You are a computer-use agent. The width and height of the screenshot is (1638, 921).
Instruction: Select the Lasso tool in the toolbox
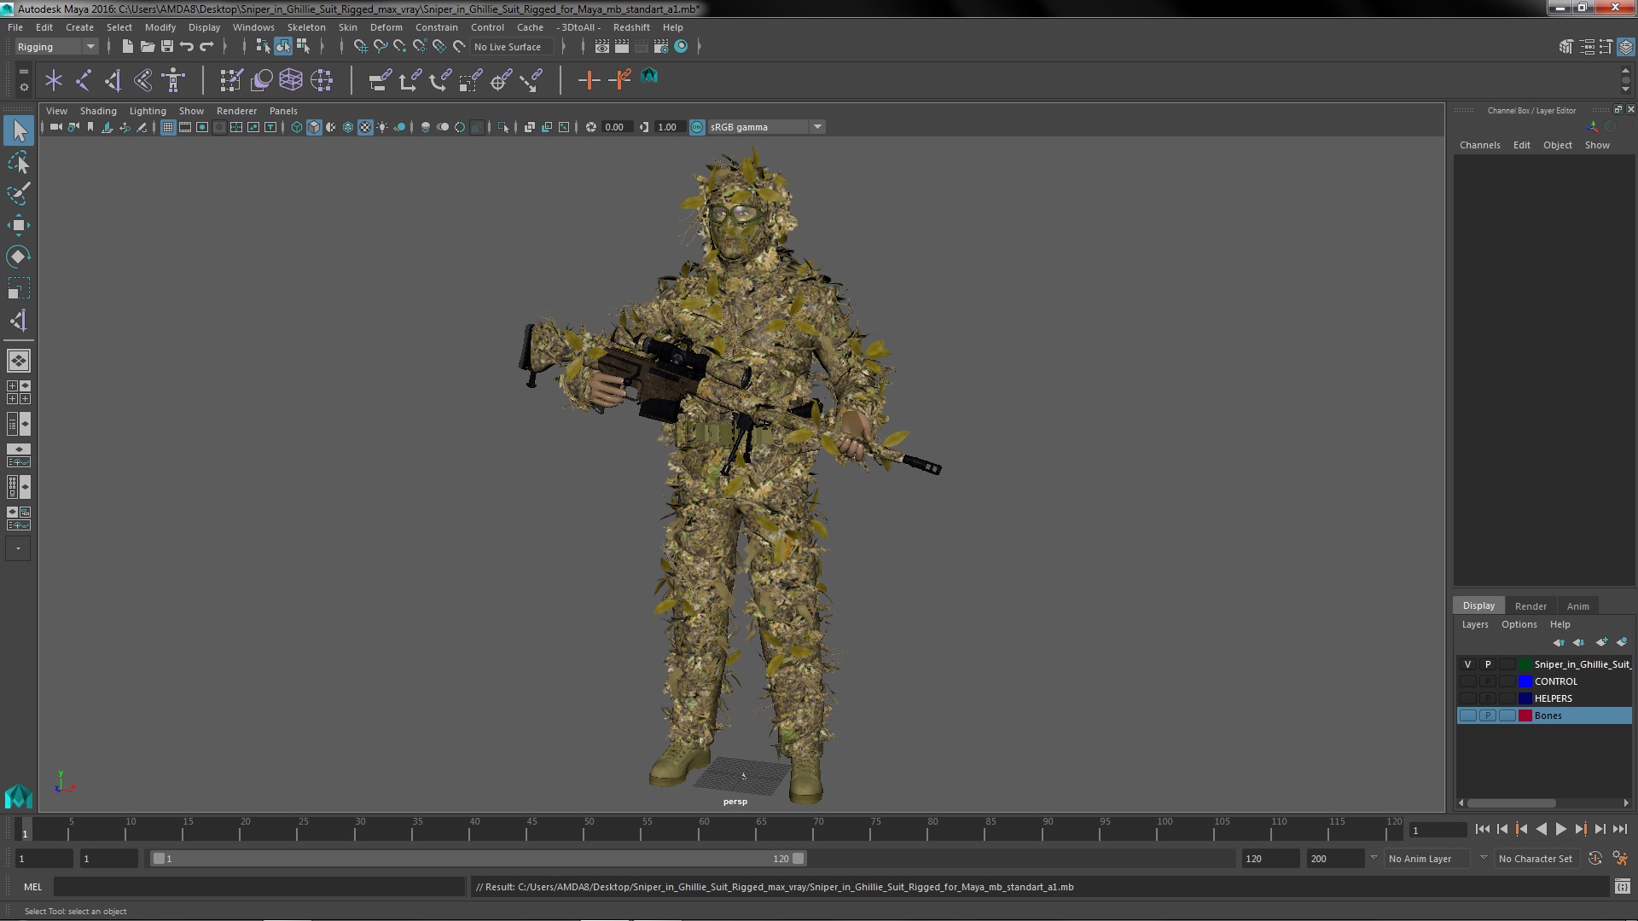(x=18, y=162)
